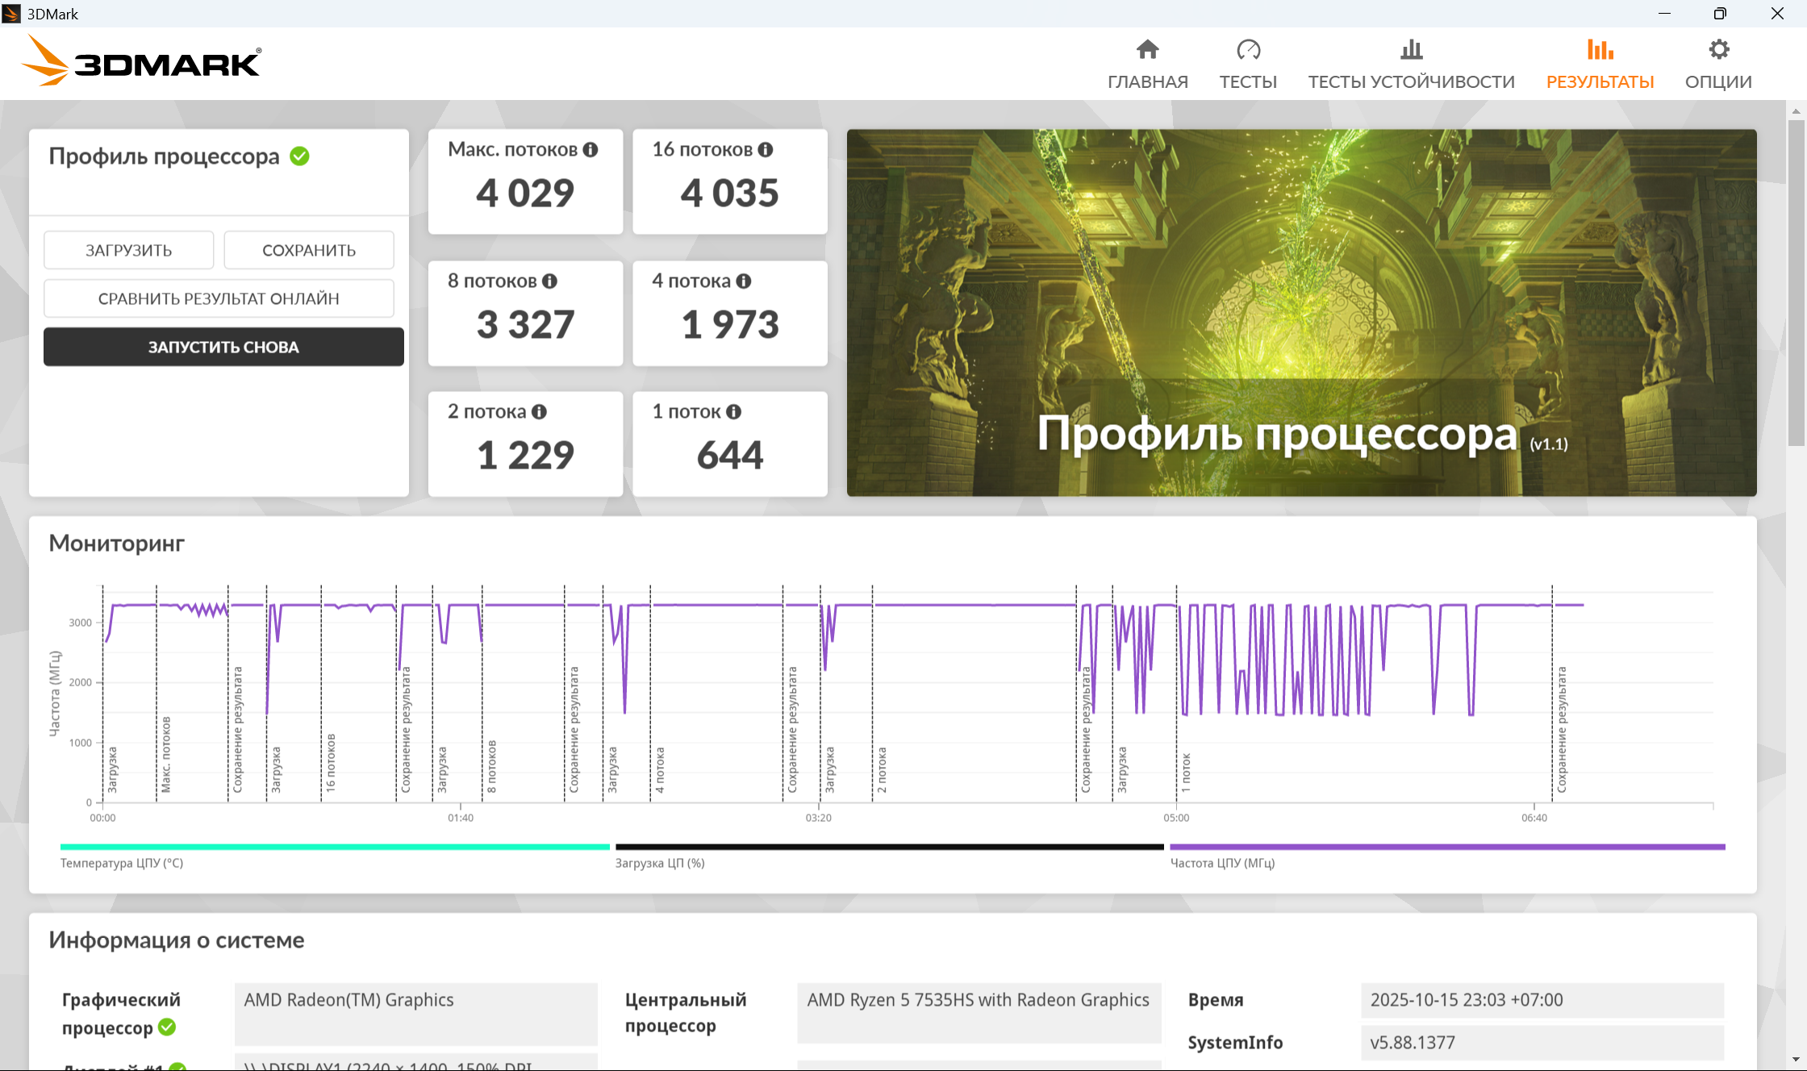Switch to the Результаты tab
Viewport: 1807px width, 1071px height.
click(x=1600, y=65)
